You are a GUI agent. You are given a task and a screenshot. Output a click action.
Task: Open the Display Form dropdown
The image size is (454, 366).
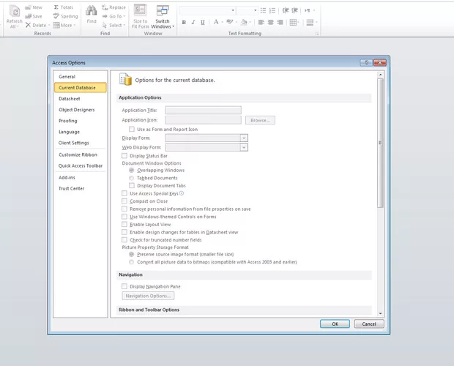click(244, 138)
